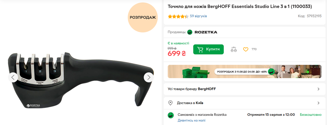Click the star rating of the product
Image resolution: width=327 pixels, height=125 pixels.
[178, 16]
